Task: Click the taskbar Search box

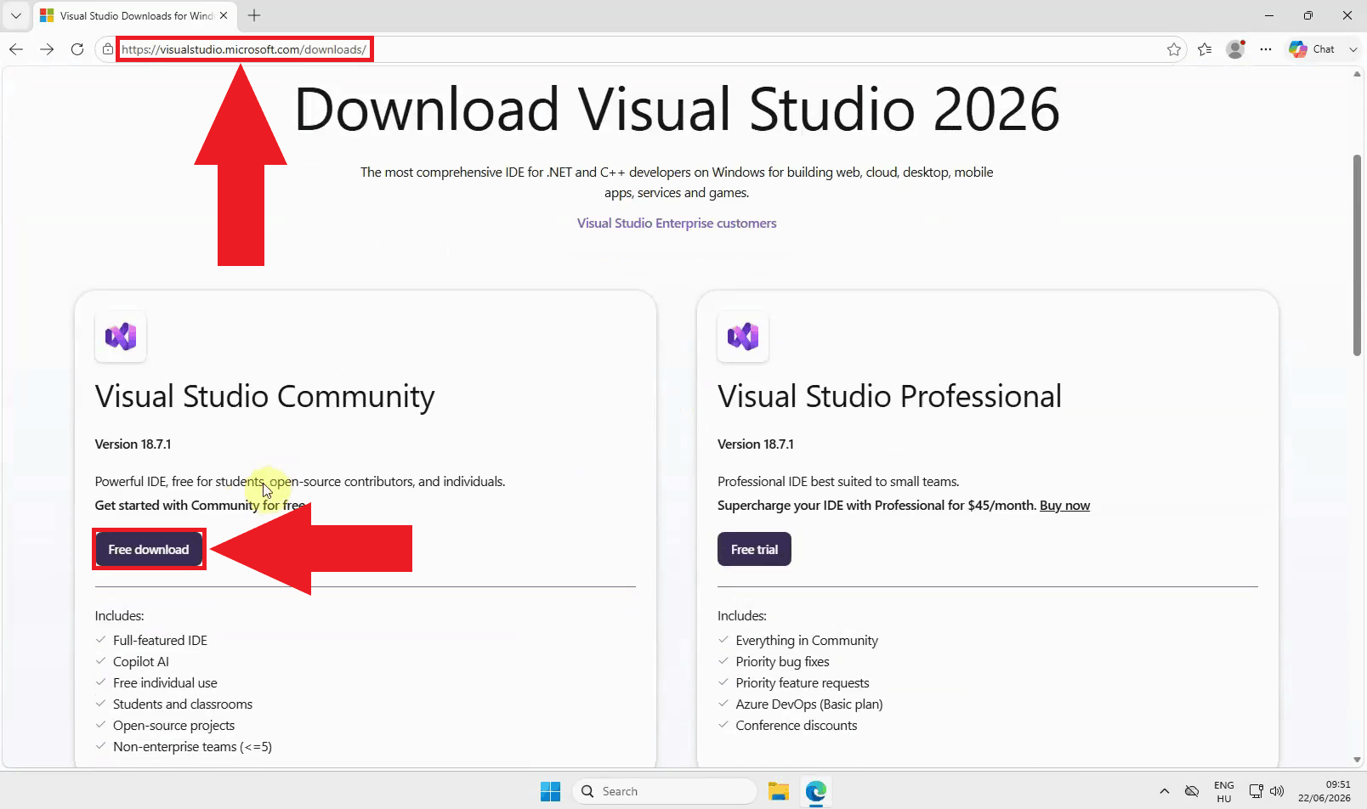Action: coord(664,791)
